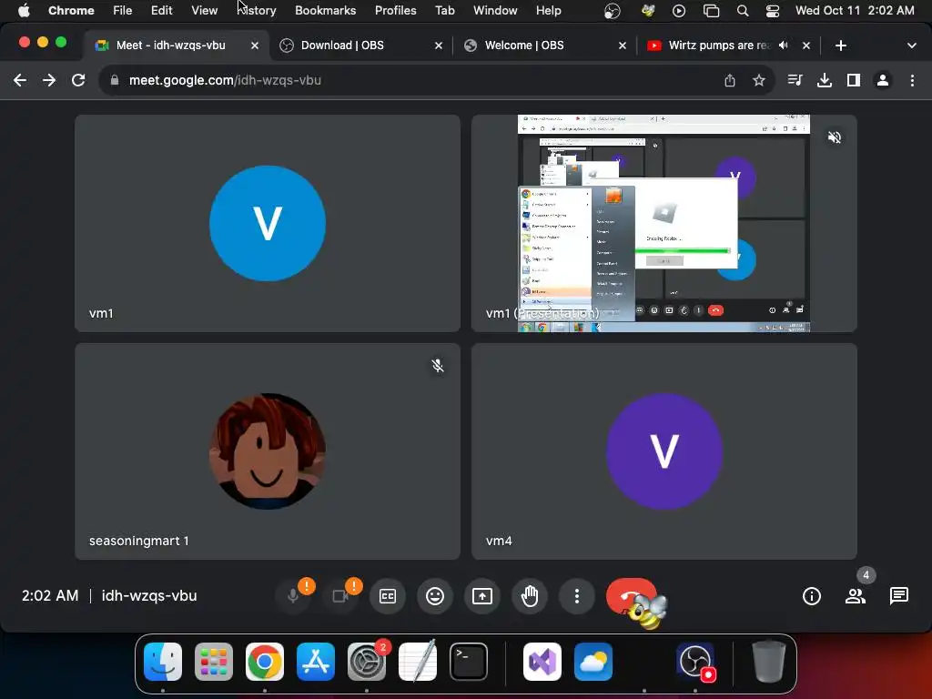Open a new tab with the plus button

click(840, 46)
